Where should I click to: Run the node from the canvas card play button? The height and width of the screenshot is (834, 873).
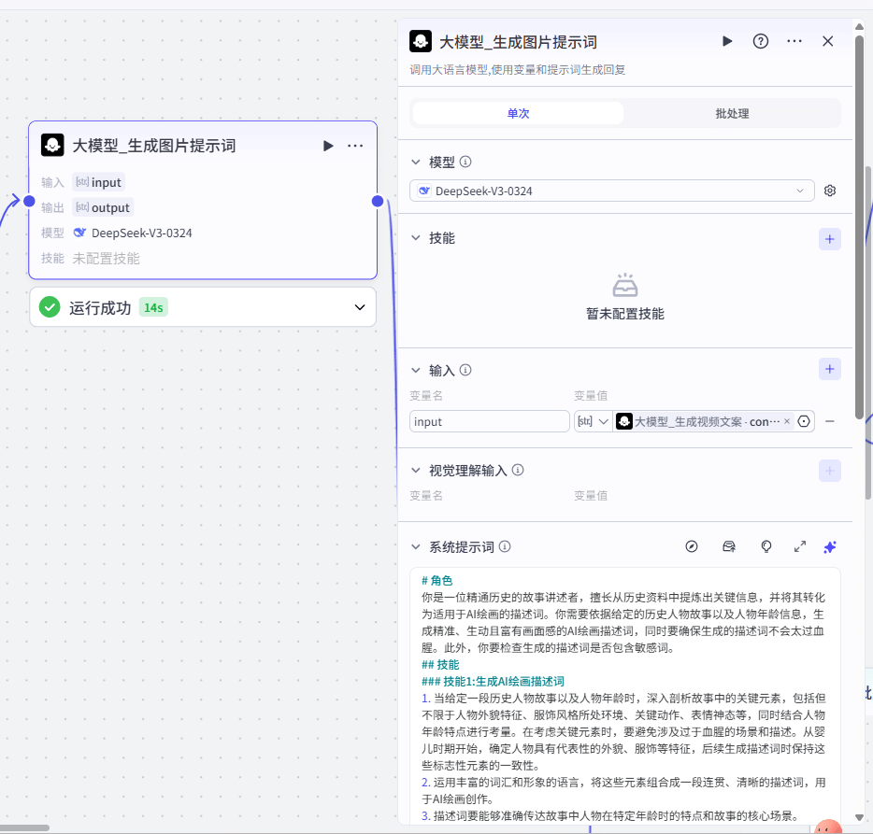pyautogui.click(x=328, y=146)
